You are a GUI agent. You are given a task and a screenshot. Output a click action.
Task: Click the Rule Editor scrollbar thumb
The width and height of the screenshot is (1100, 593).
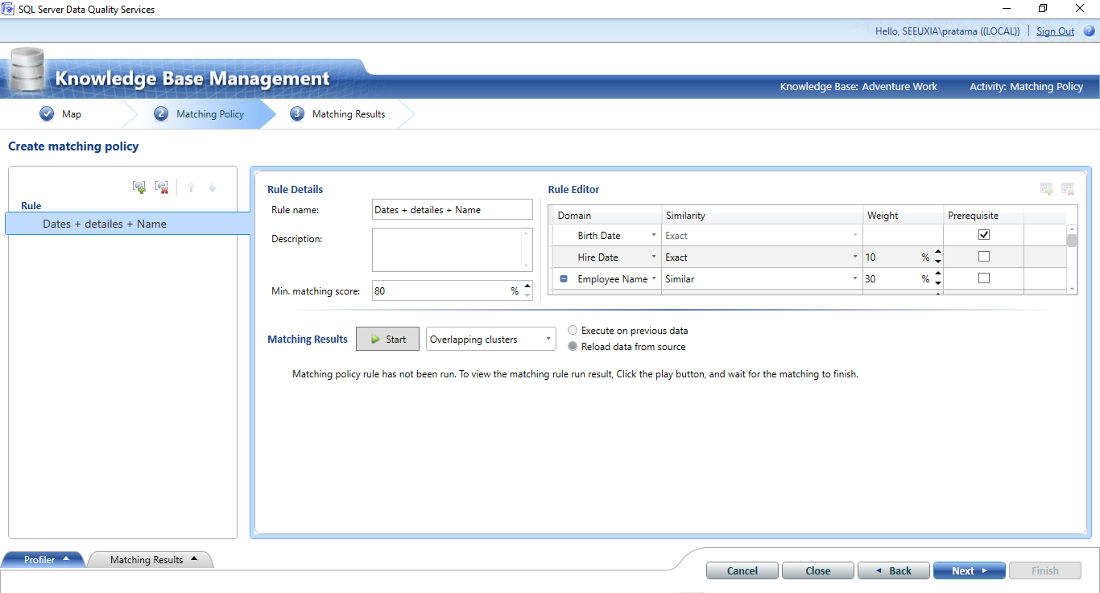click(1072, 240)
